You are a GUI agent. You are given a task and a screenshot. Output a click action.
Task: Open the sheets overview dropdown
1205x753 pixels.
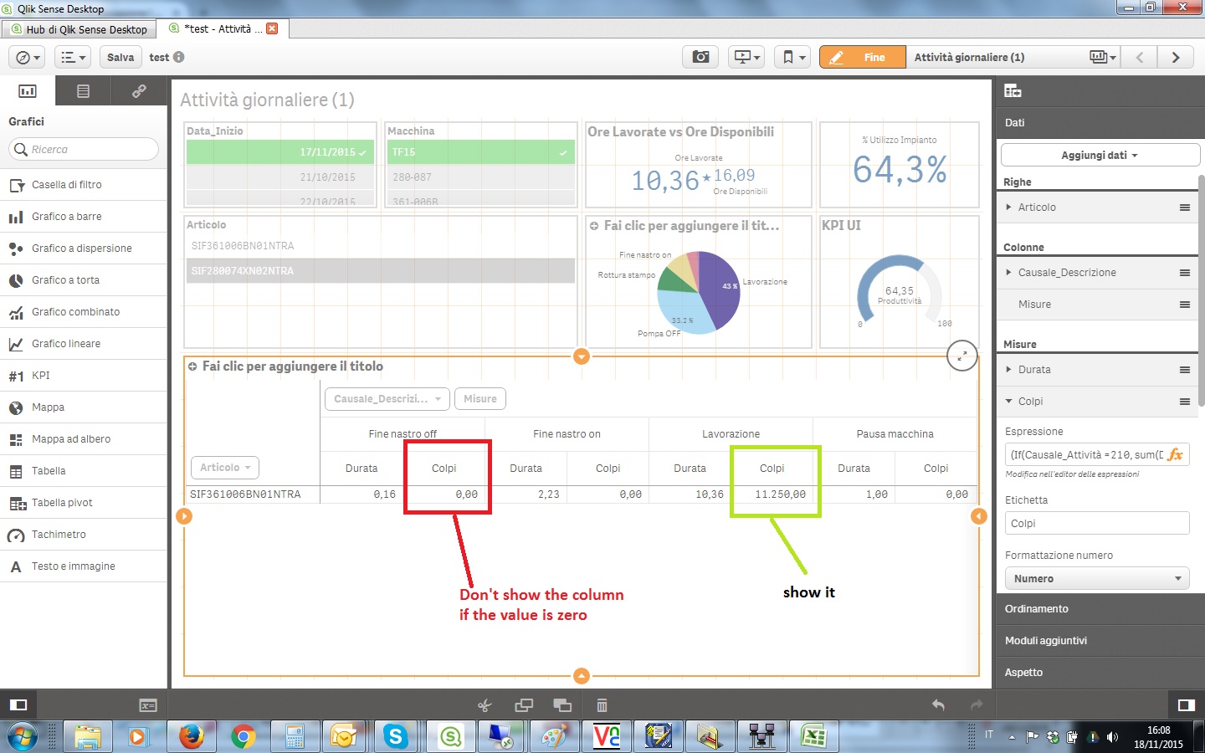pos(1103,57)
